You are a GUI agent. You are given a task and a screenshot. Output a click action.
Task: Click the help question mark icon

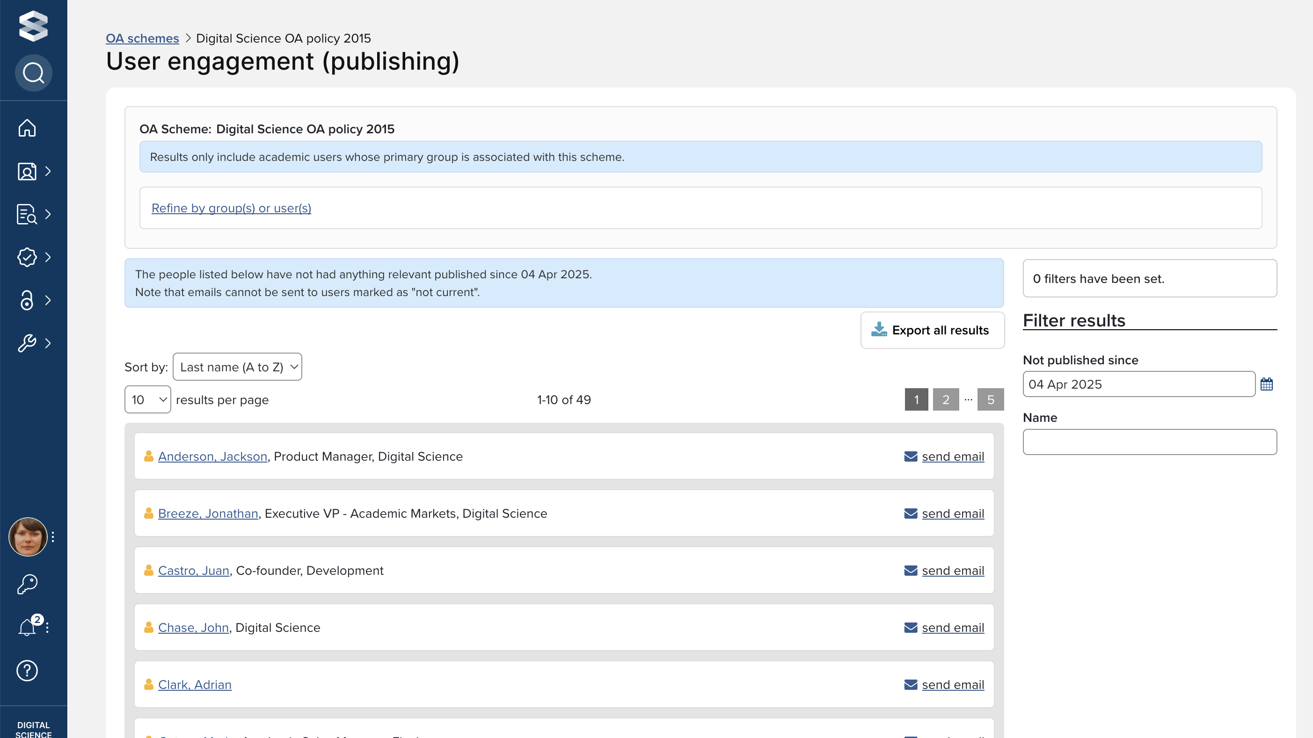click(x=27, y=670)
